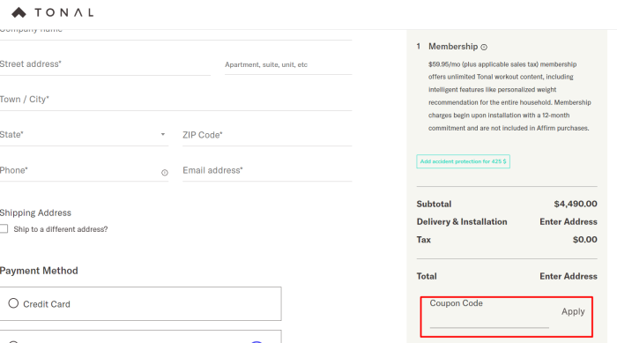Click the Payment Method heading
617x343 pixels.
[x=39, y=271]
